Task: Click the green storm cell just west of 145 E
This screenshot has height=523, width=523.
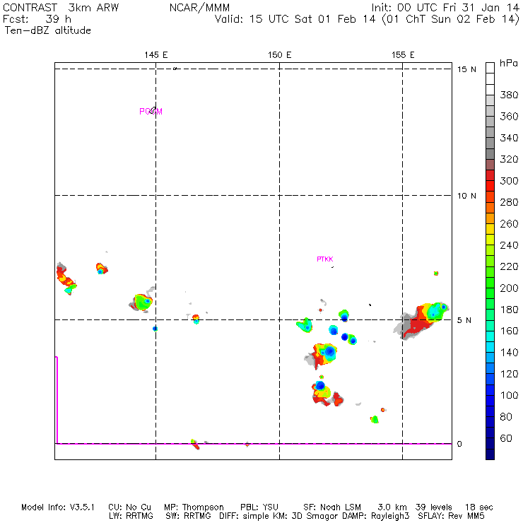Action: pos(143,302)
